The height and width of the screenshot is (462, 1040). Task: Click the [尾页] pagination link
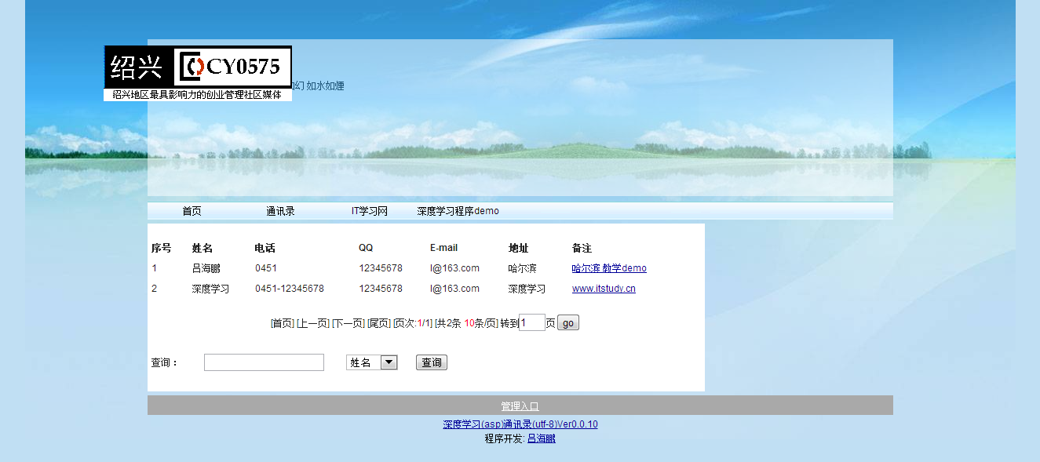379,323
